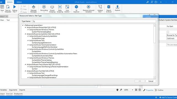
Task: Open the 100% zoom dropdown
Action: pos(132,90)
